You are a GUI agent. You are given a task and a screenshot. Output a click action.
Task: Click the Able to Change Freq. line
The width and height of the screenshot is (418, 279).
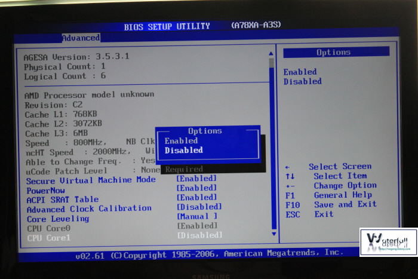[90, 162]
